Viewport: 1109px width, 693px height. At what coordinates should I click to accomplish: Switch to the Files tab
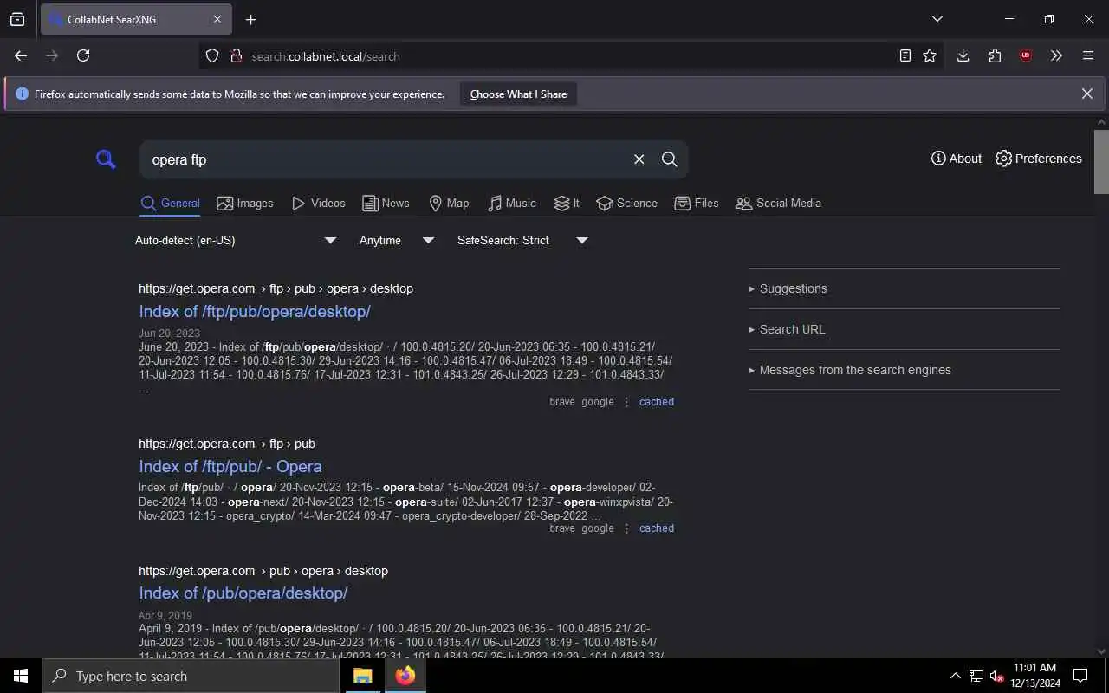coord(697,203)
